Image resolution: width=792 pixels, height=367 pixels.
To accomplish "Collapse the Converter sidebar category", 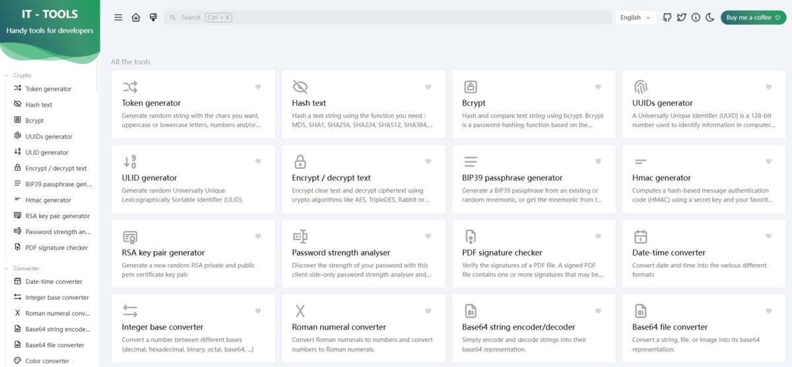I will click(26, 268).
